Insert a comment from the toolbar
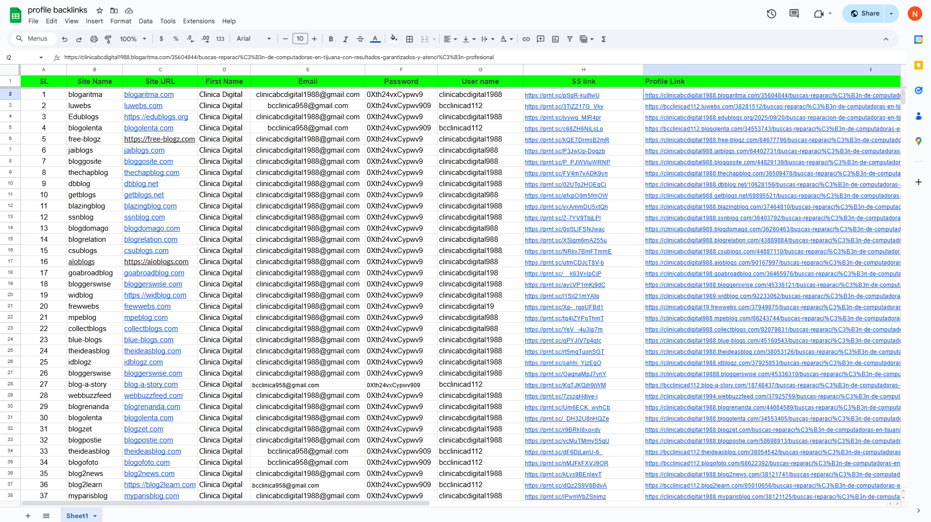The width and height of the screenshot is (931, 522). 540,39
